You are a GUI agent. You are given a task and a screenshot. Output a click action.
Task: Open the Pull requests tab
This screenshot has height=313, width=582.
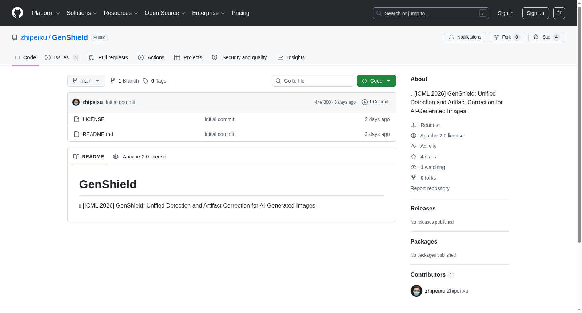click(x=108, y=57)
